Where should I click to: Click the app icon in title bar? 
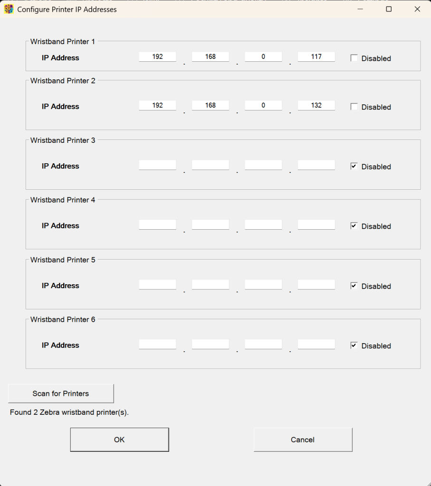[x=9, y=9]
